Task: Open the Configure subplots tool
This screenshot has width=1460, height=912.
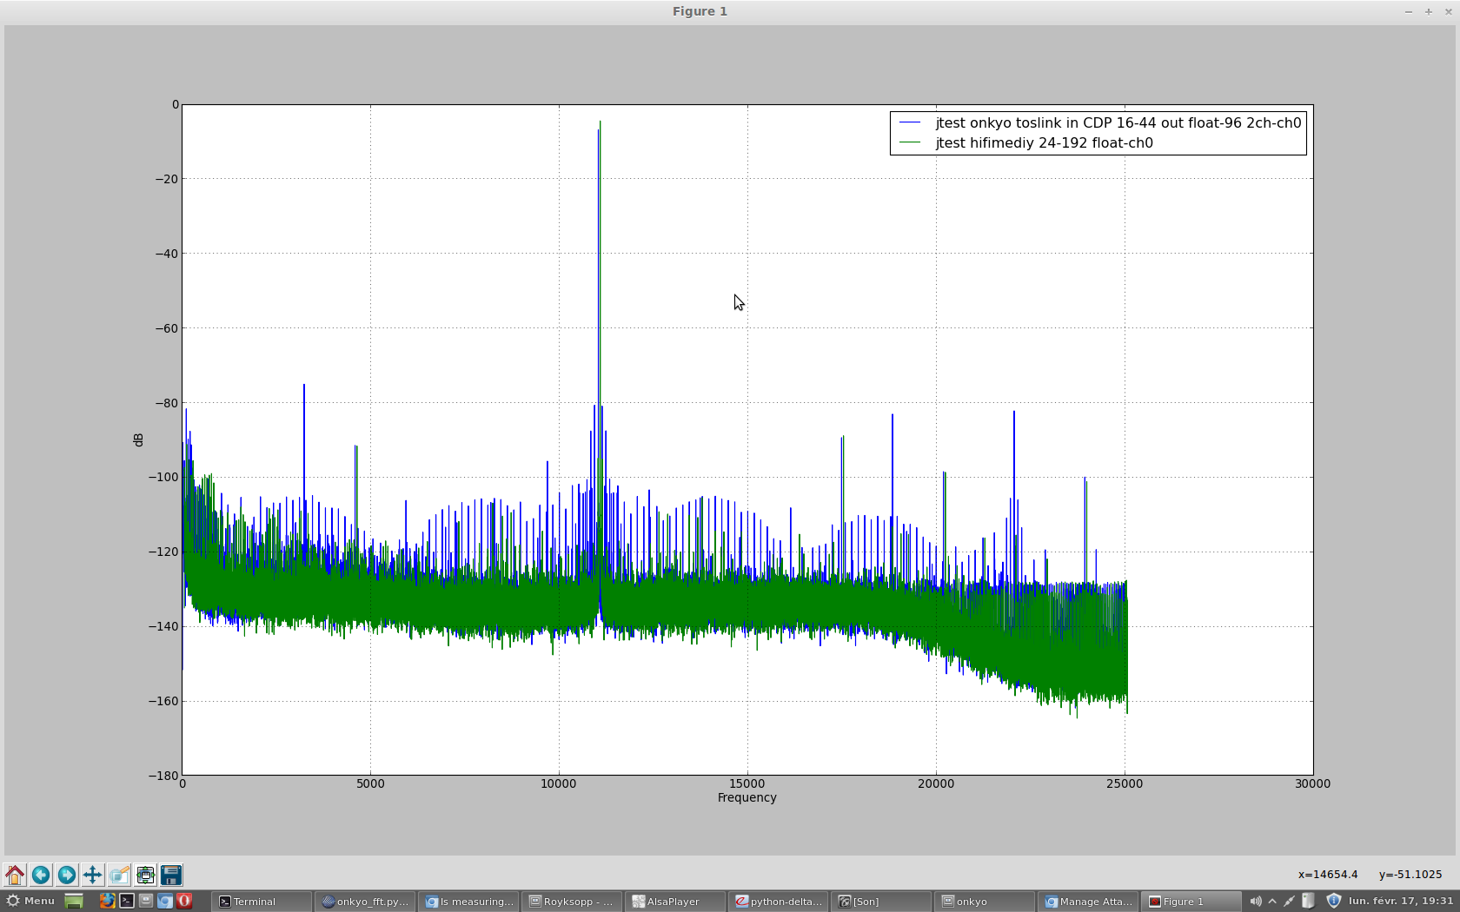Action: click(145, 875)
